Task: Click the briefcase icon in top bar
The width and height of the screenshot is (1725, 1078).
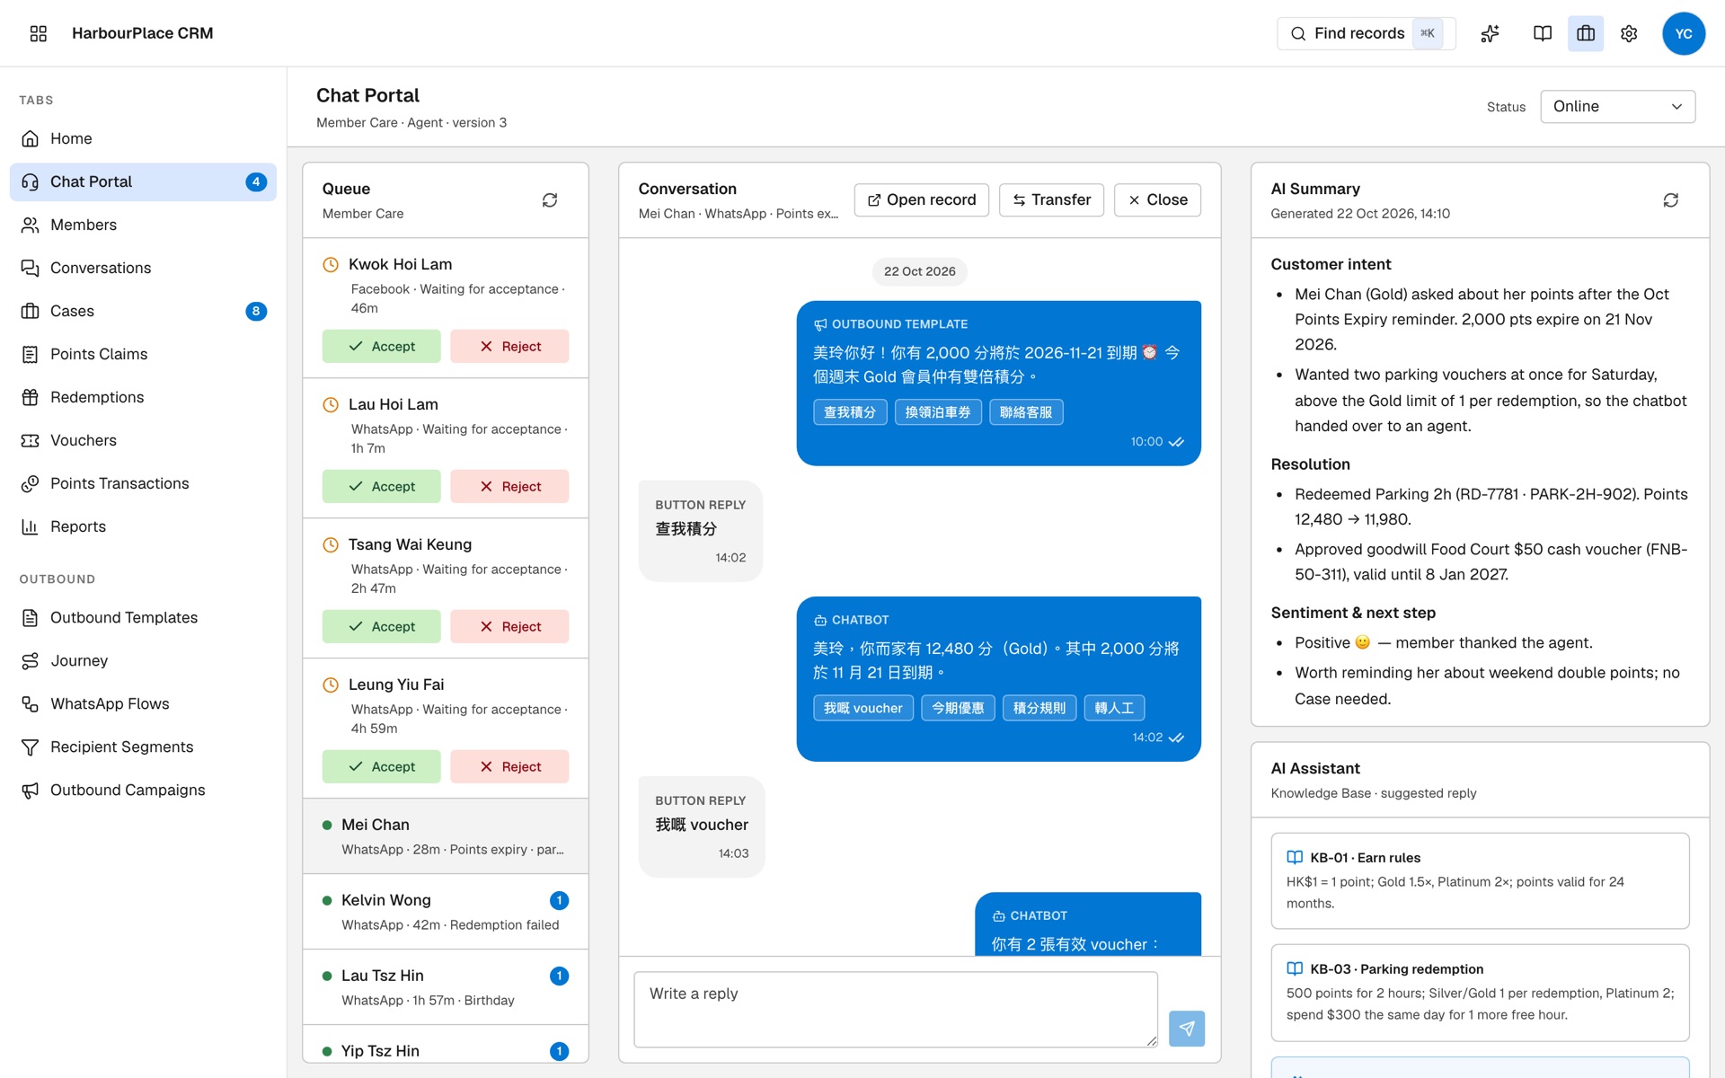Action: pyautogui.click(x=1585, y=33)
